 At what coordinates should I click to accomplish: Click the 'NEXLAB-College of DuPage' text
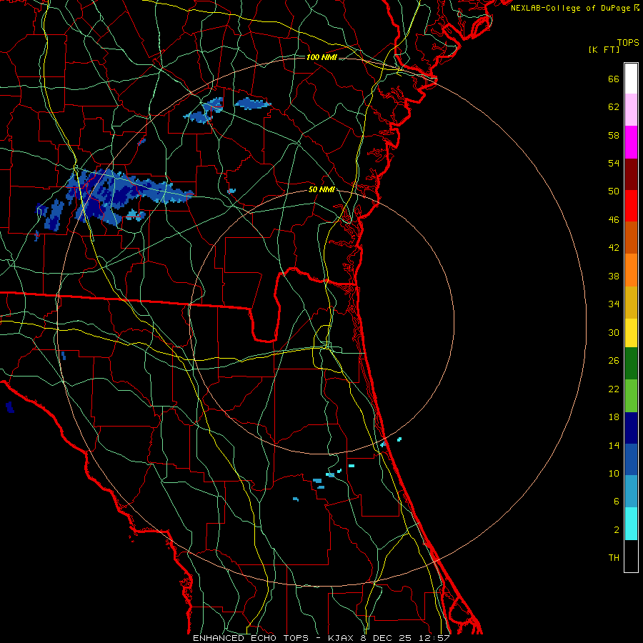pos(571,8)
